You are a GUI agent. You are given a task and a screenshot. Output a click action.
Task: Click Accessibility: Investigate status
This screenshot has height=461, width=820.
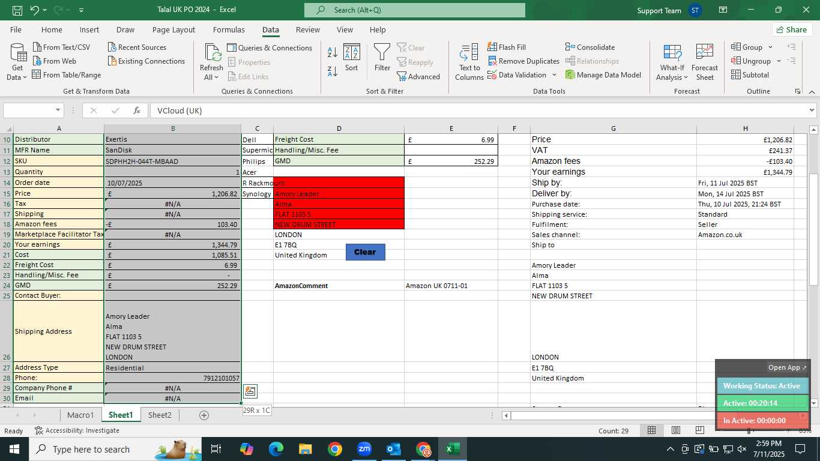(77, 430)
